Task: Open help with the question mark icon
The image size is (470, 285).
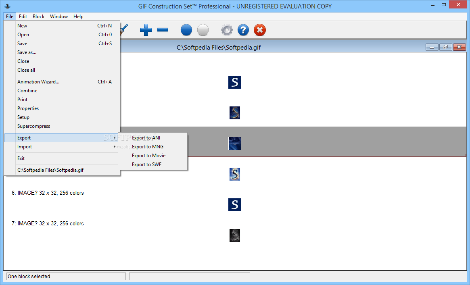Action: 243,30
